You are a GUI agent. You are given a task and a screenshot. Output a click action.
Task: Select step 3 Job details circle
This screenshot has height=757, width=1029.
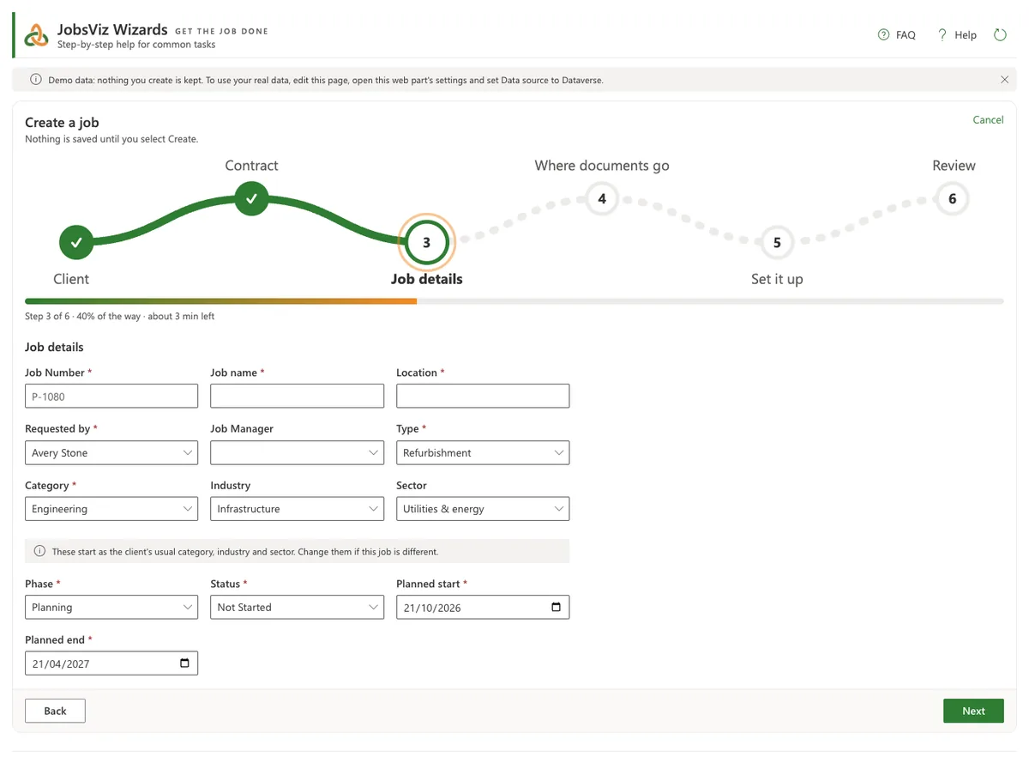click(x=426, y=243)
